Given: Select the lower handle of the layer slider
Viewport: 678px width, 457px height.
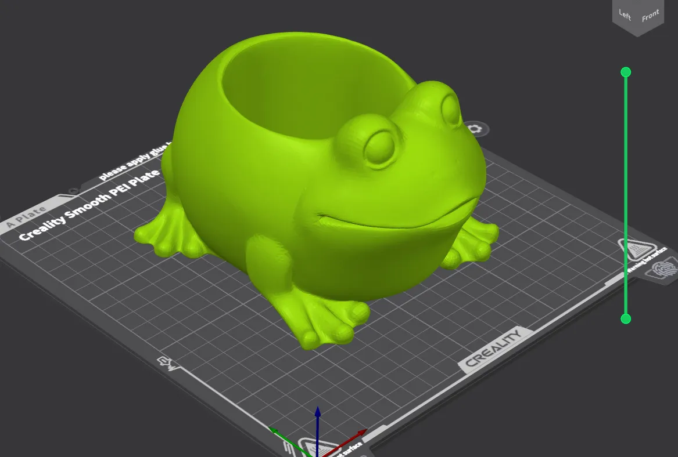Looking at the screenshot, I should pos(626,319).
